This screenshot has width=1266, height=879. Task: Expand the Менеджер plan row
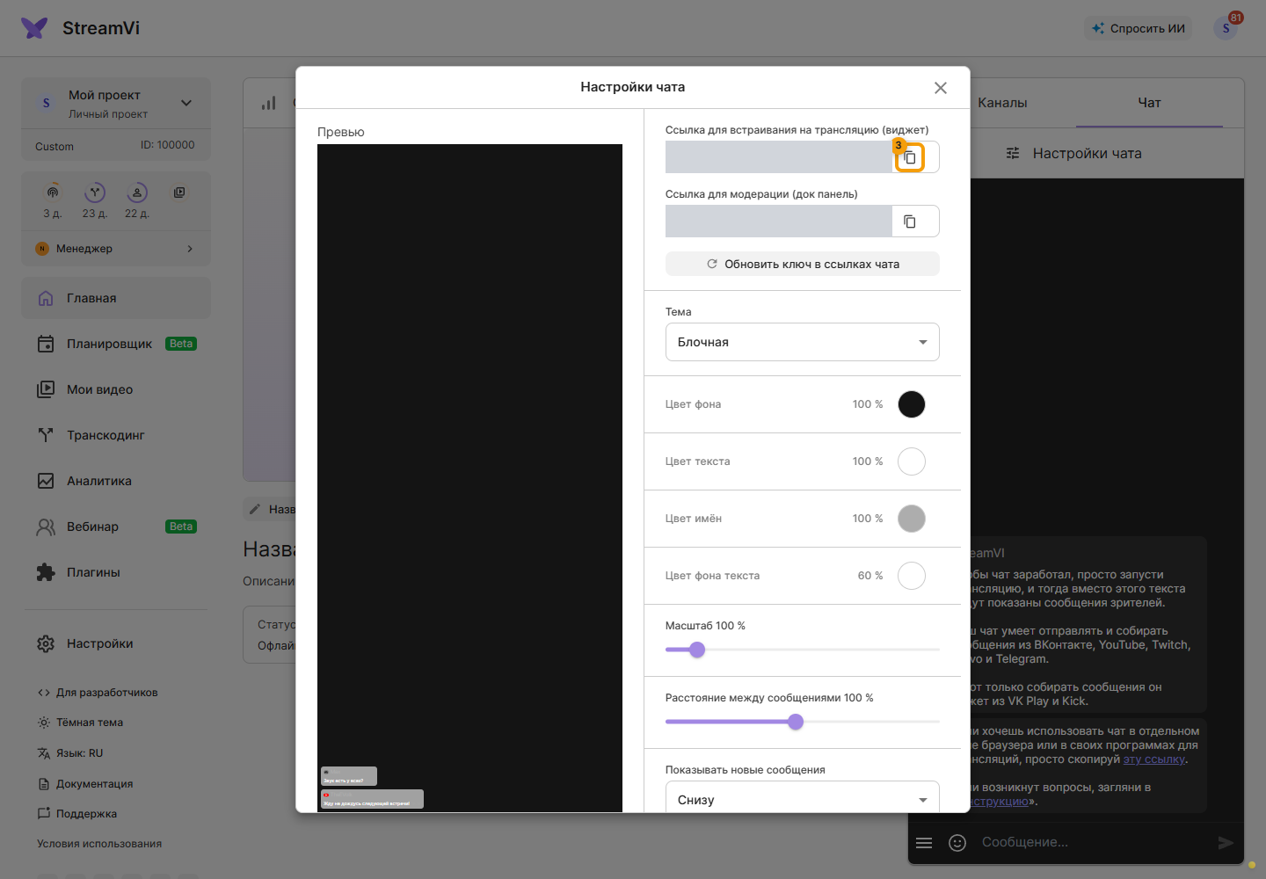[116, 249]
